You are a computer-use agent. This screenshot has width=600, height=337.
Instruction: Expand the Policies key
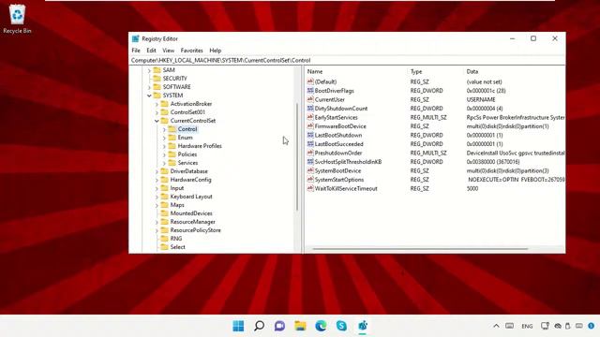coord(165,154)
